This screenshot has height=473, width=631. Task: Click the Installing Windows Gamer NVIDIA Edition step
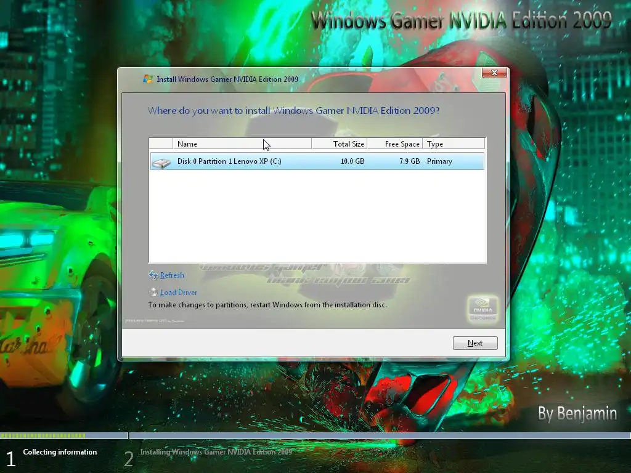click(x=216, y=452)
